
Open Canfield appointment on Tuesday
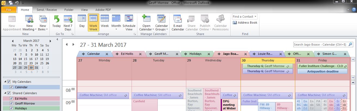145,105
